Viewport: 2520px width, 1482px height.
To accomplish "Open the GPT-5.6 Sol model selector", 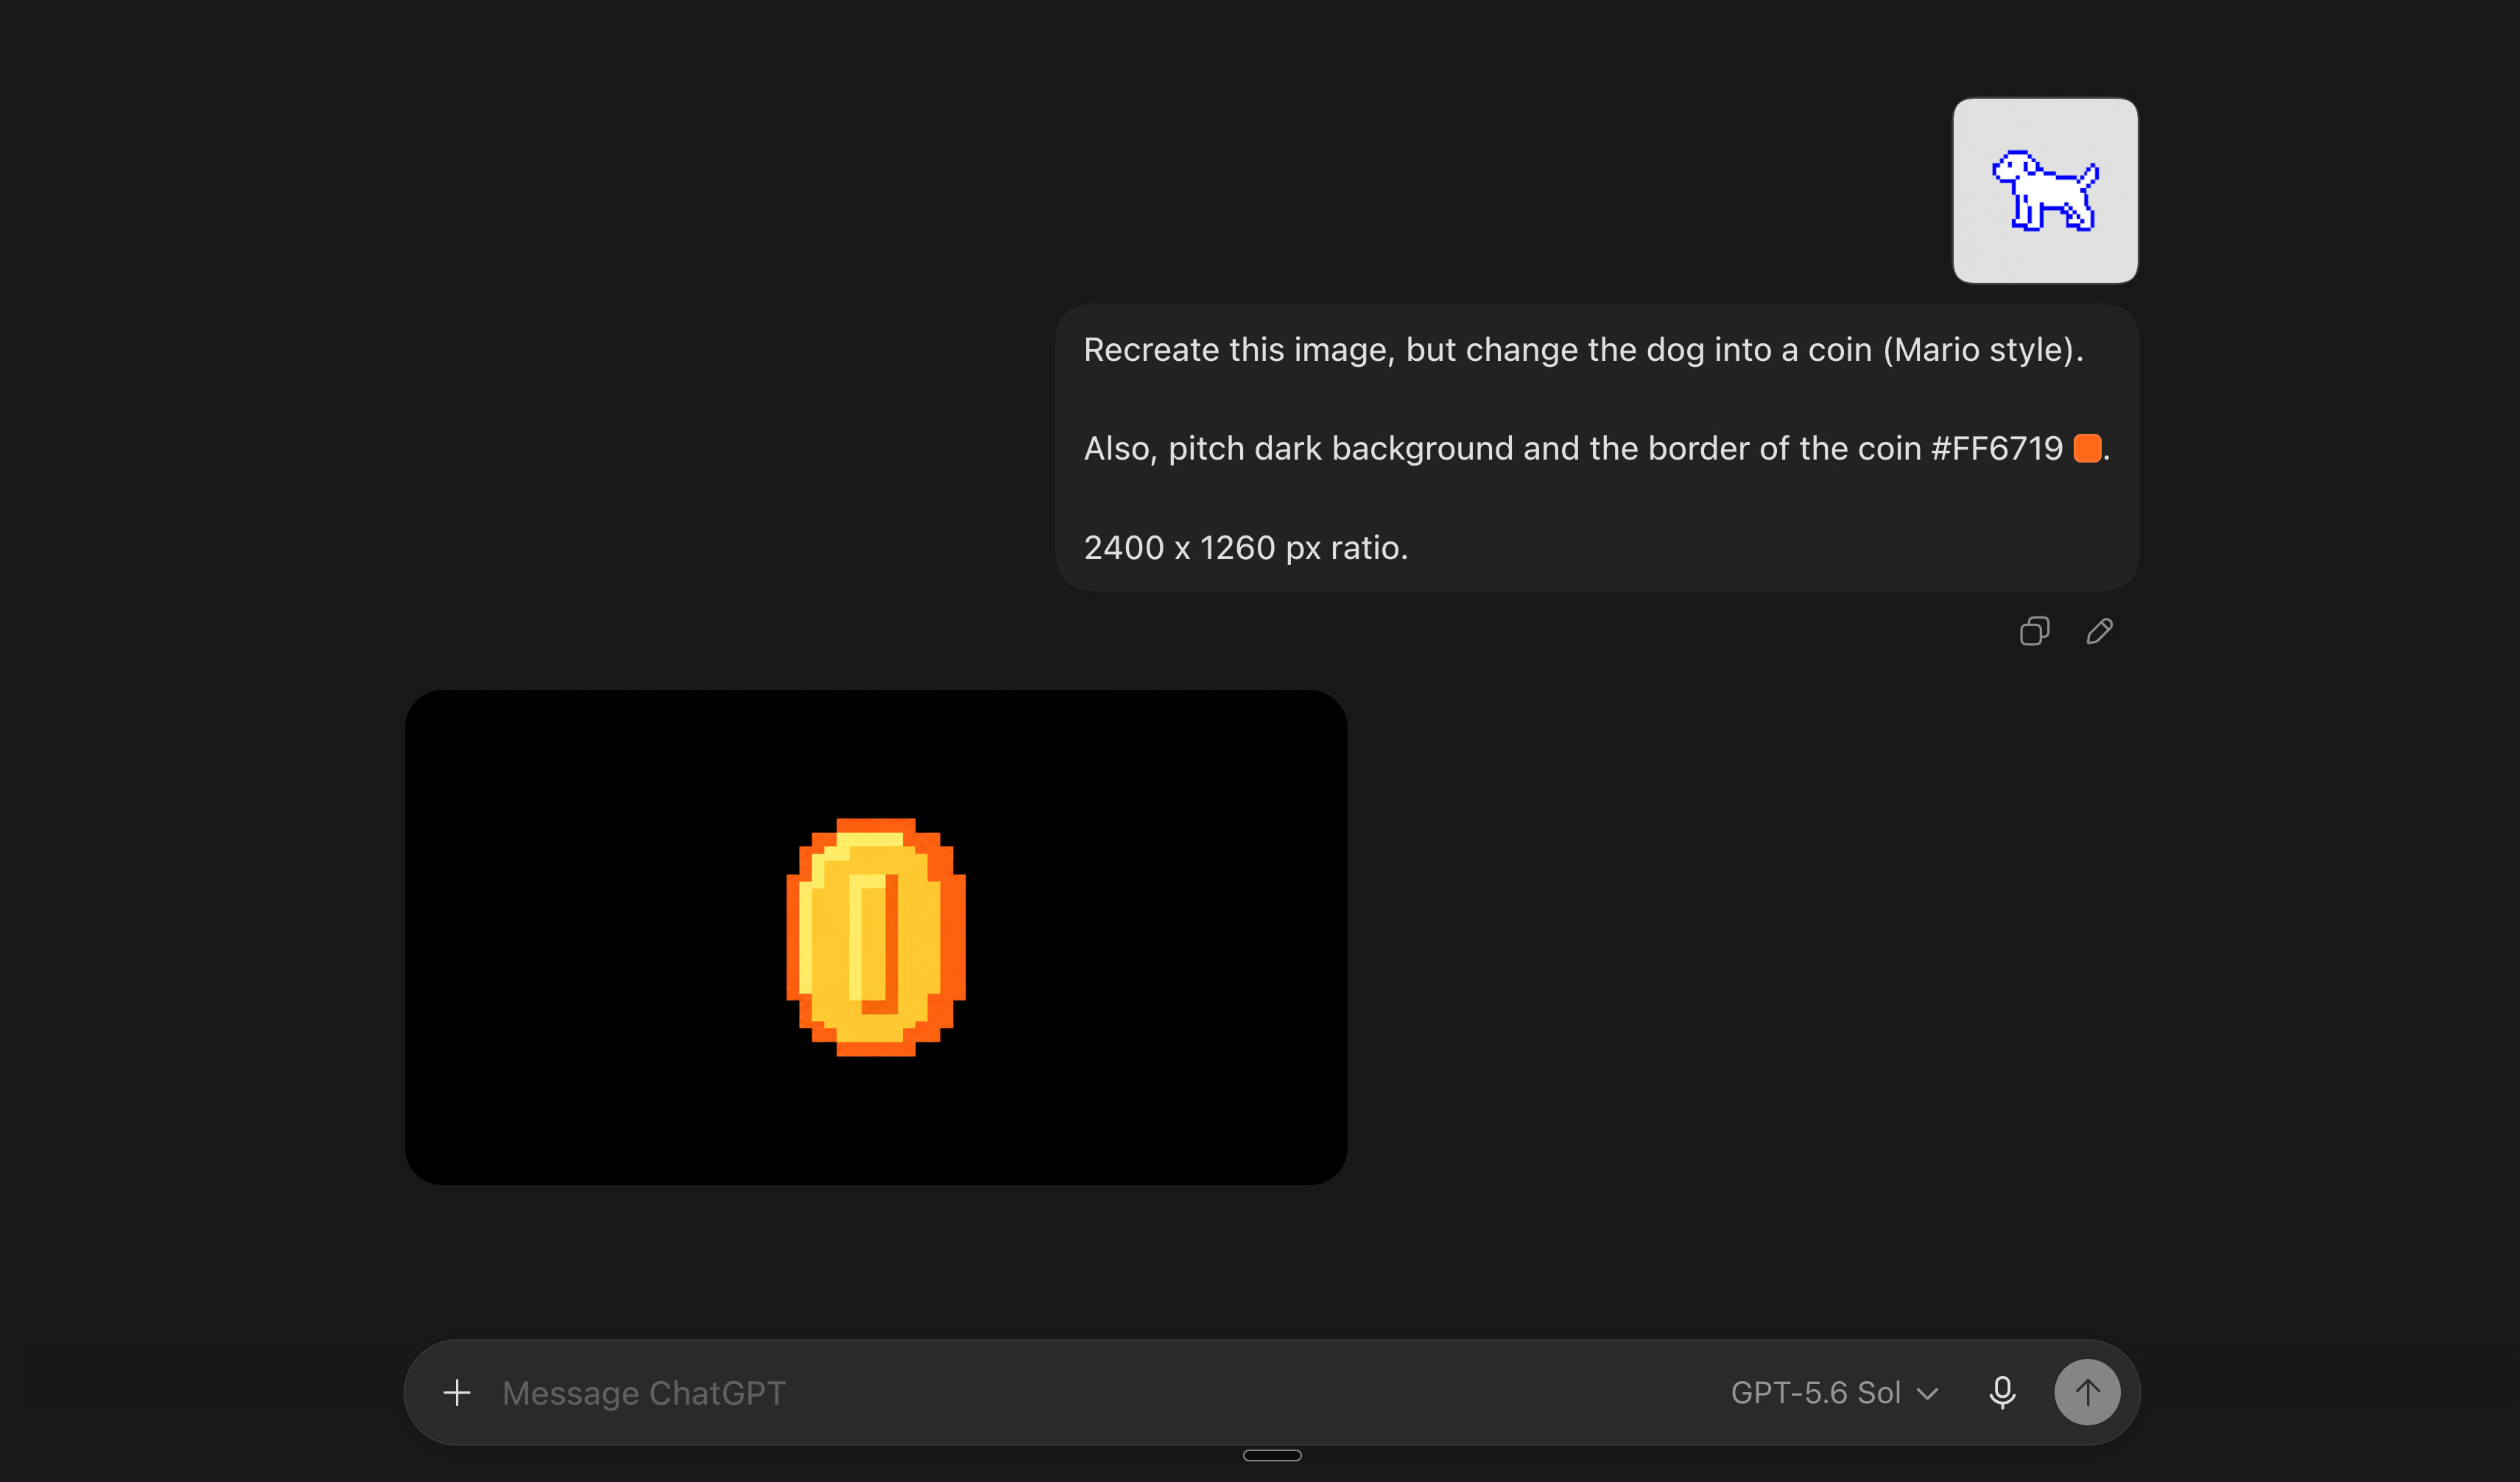I will (1835, 1392).
